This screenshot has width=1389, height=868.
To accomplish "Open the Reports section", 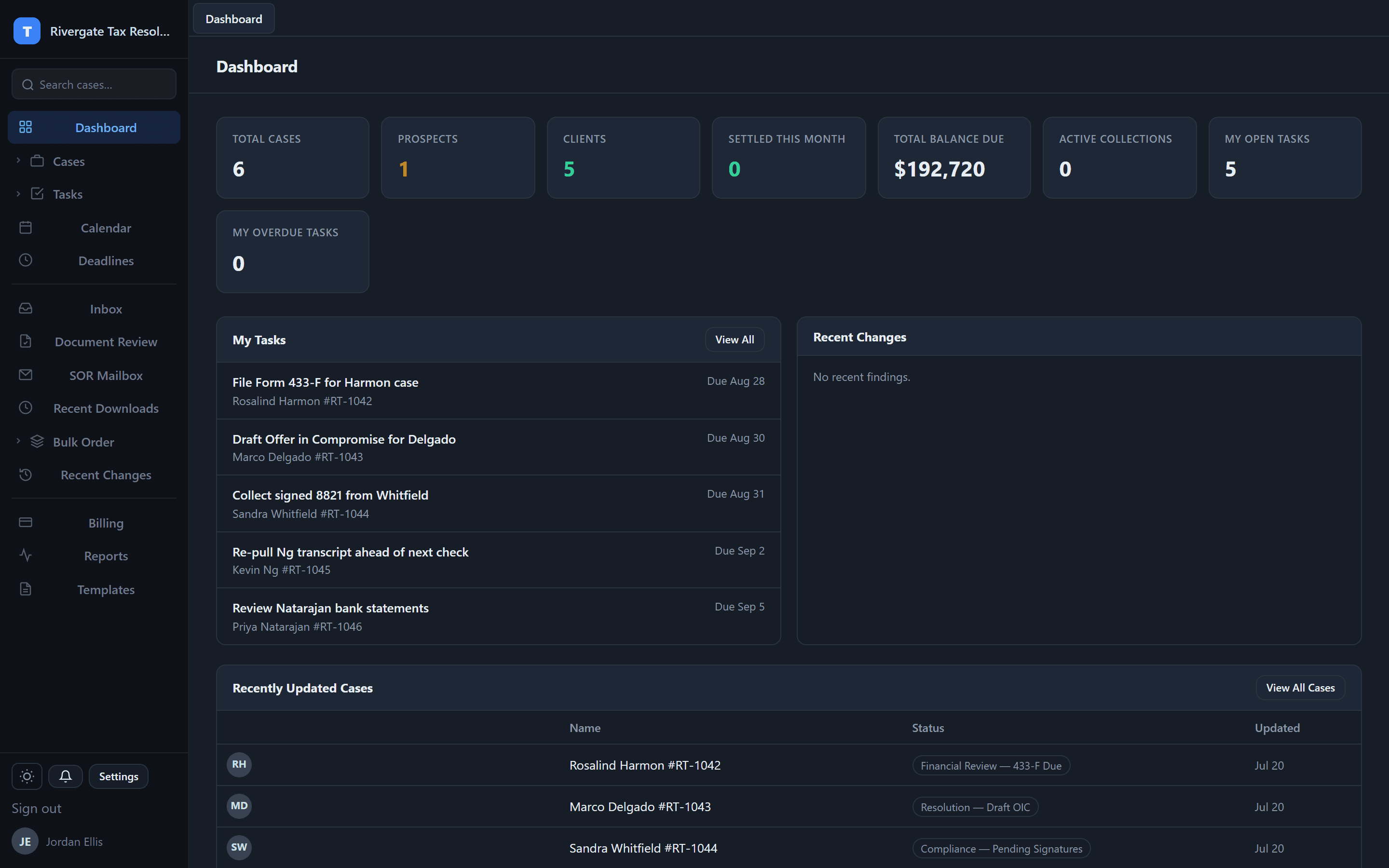I will [x=94, y=556].
